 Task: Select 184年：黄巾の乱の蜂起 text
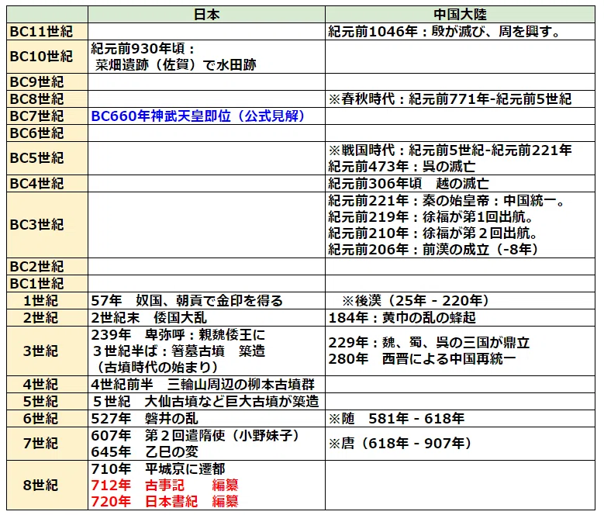point(402,318)
